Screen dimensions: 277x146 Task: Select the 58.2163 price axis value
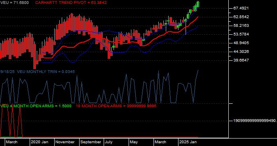[x=241, y=26]
